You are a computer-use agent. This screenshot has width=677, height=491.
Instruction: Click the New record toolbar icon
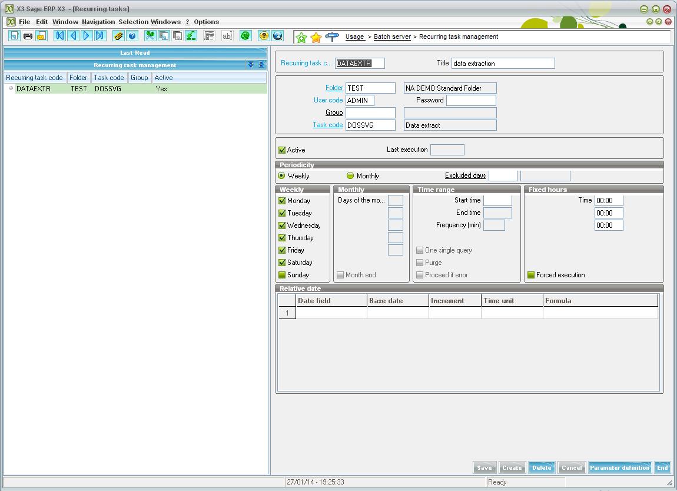point(14,36)
